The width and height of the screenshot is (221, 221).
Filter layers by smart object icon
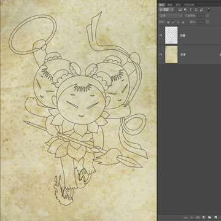201,10
